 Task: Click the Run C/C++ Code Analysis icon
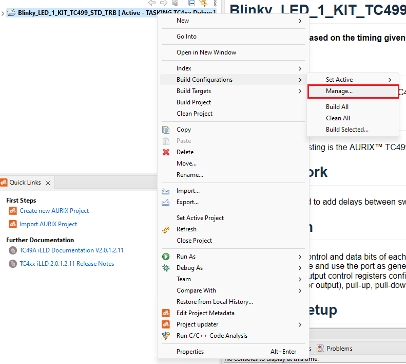tap(166, 336)
